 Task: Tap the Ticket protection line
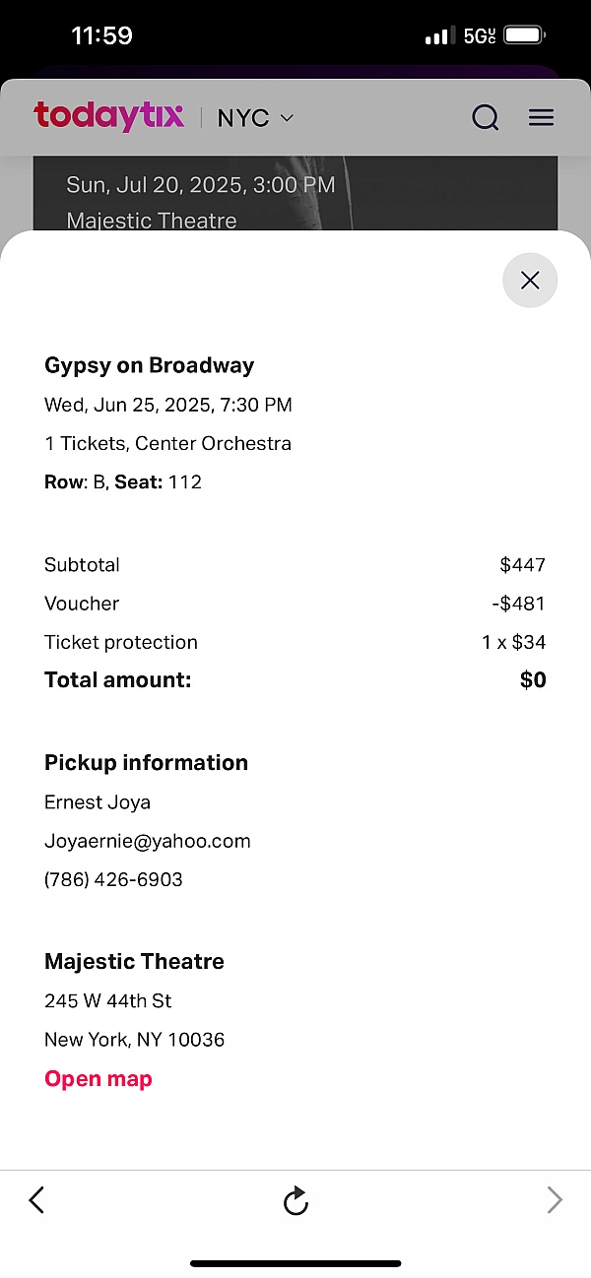click(121, 642)
